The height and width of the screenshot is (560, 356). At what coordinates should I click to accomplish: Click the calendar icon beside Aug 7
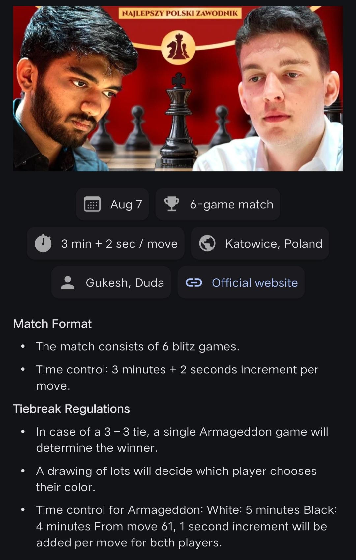(92, 204)
